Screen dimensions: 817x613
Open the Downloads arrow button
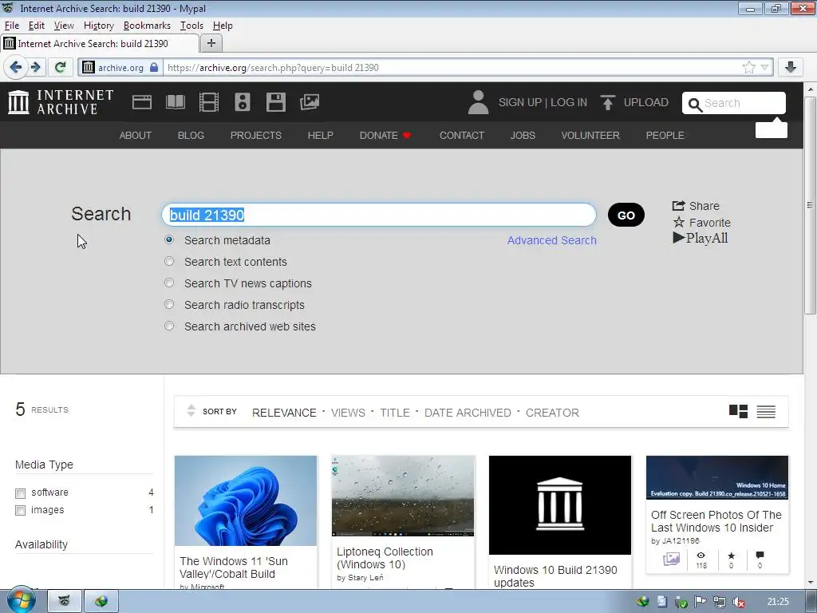coord(791,67)
